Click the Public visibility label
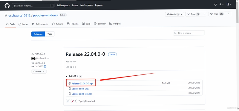 click(x=63, y=15)
